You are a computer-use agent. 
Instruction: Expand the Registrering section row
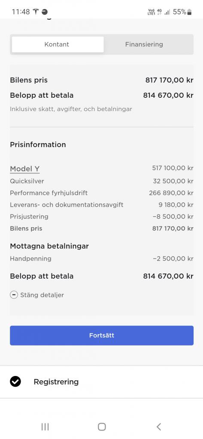101,382
